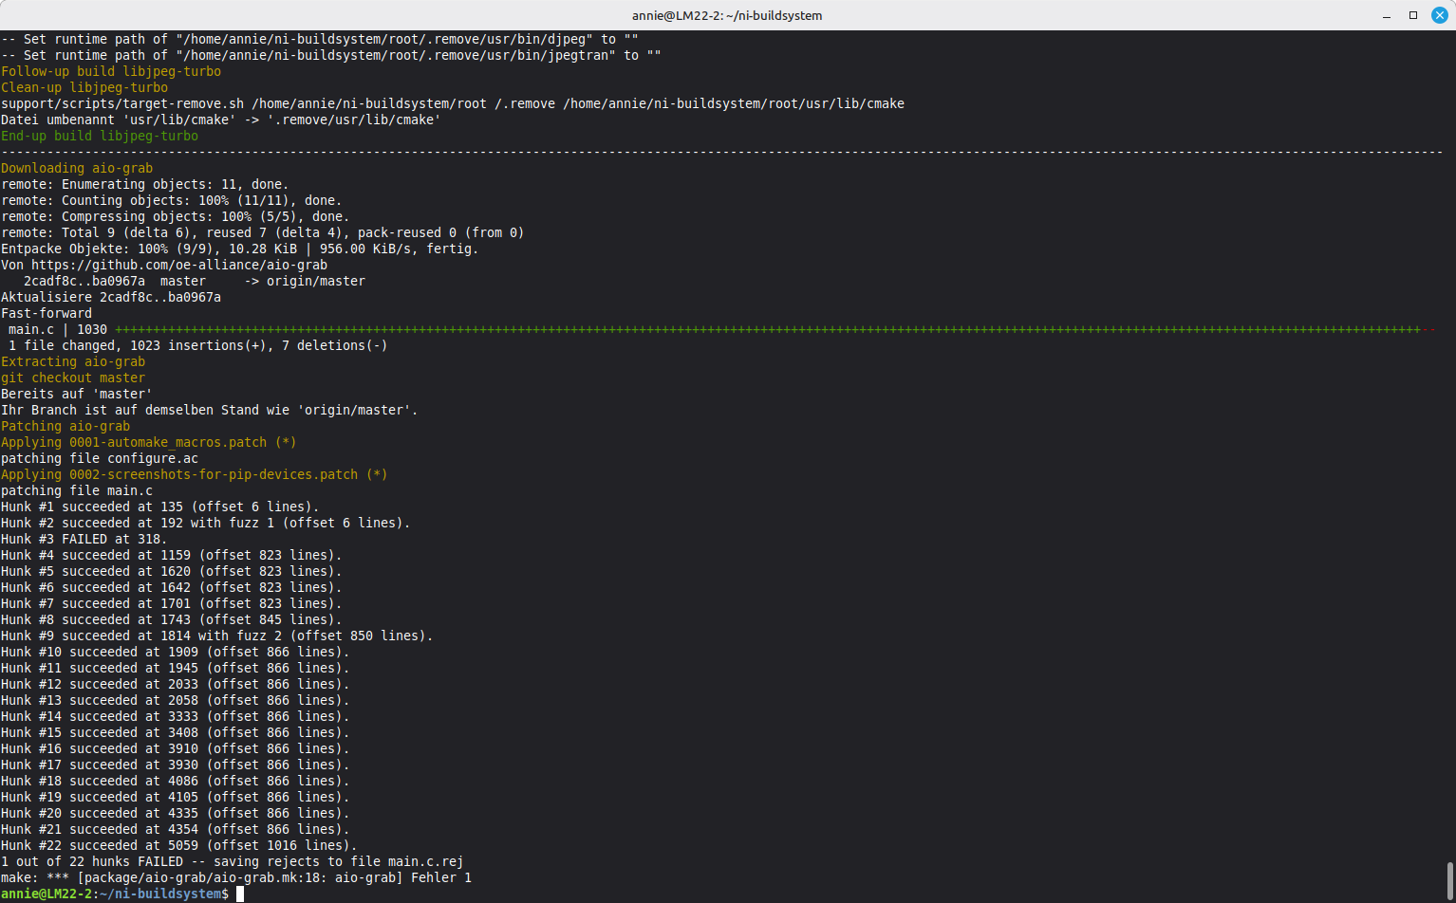This screenshot has width=1456, height=903.
Task: Click 'Hunk #22 succeeded at 5059' line
Action: (179, 845)
